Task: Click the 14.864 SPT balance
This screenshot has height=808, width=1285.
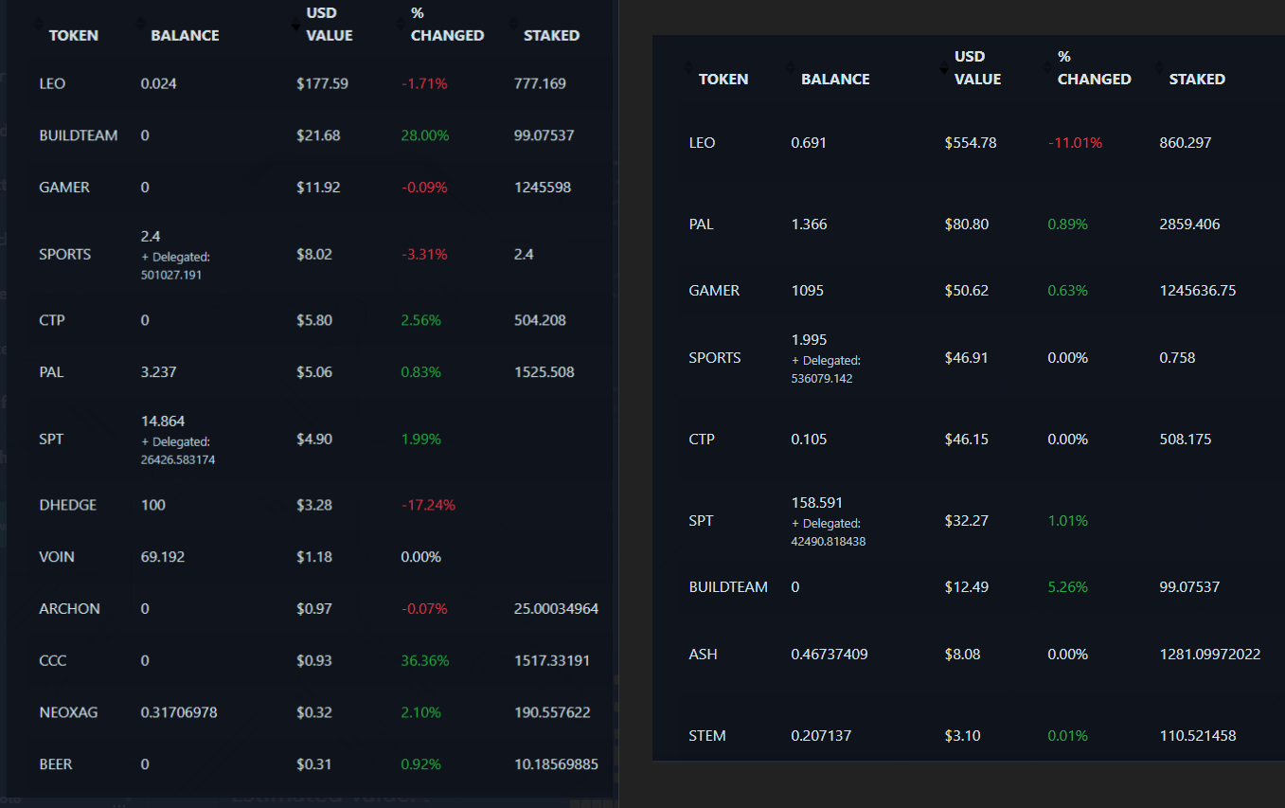Action: pyautogui.click(x=163, y=421)
